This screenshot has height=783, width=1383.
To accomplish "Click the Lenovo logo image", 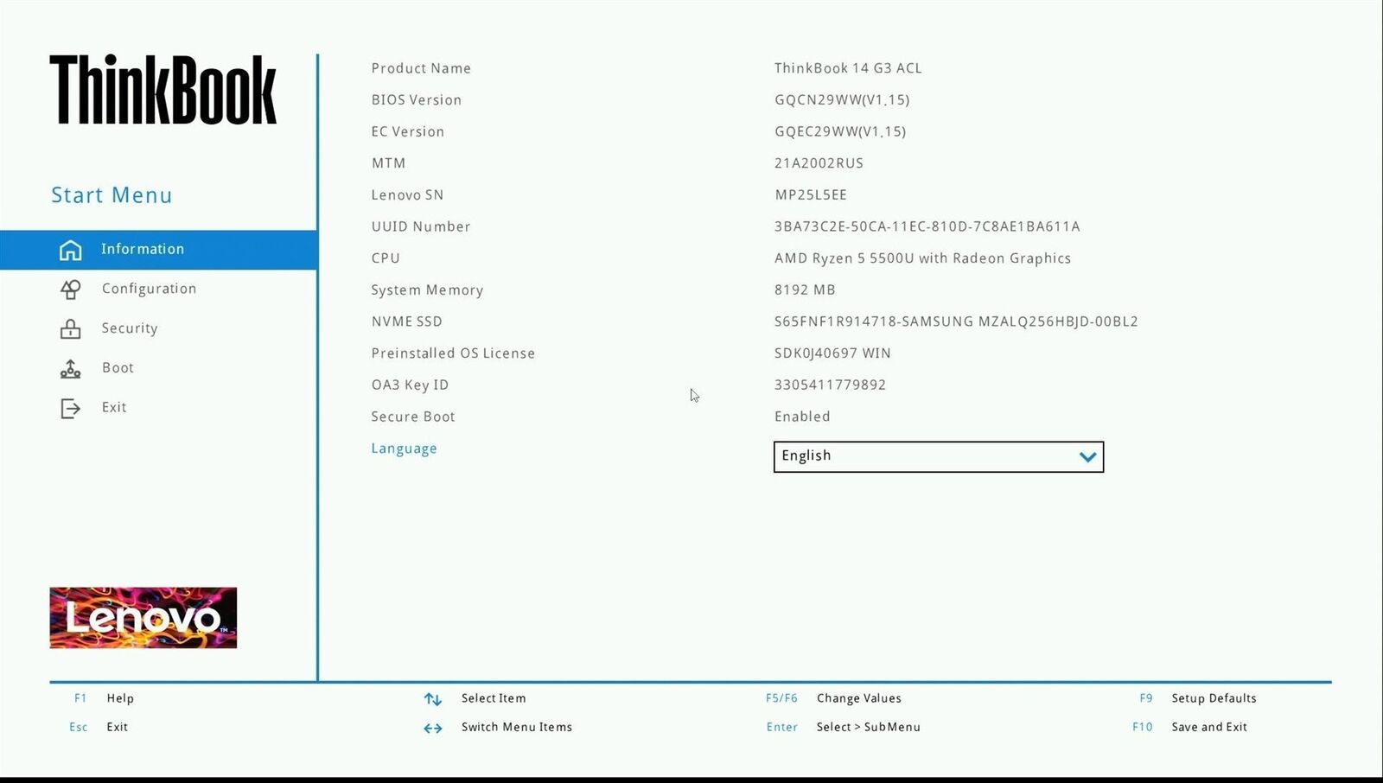I will pos(143,618).
